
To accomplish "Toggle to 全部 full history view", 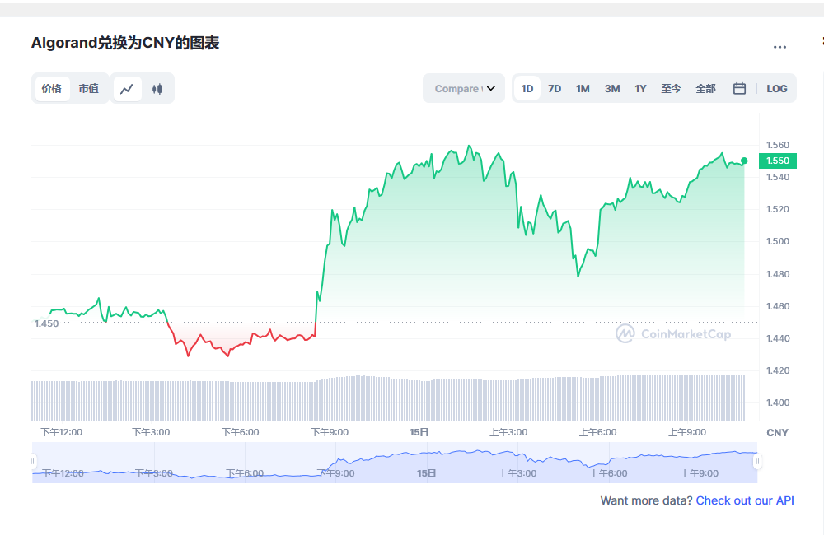I will tap(705, 88).
